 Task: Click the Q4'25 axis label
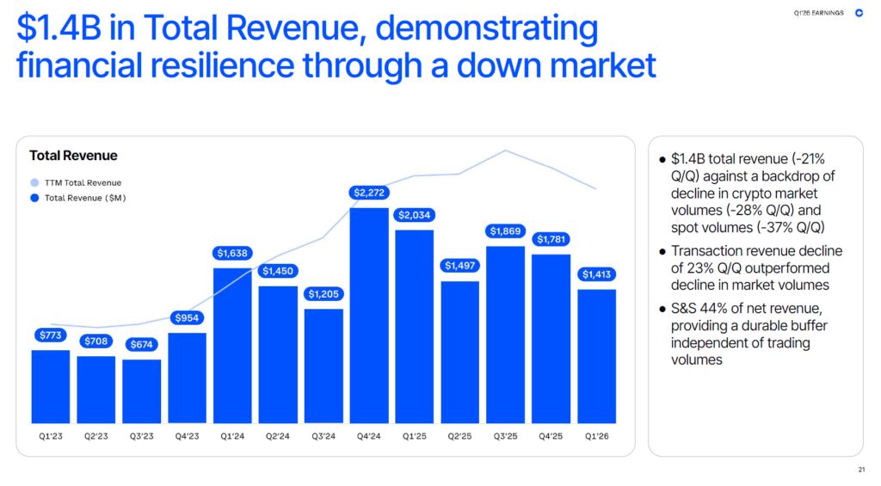(x=551, y=436)
